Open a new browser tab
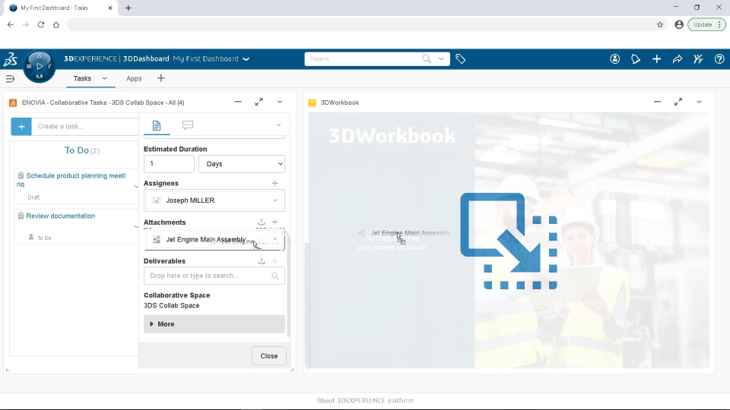730x410 pixels. pyautogui.click(x=129, y=8)
